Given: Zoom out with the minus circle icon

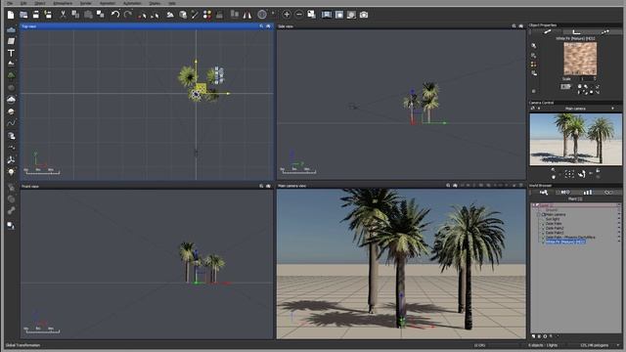Looking at the screenshot, I should coord(299,15).
